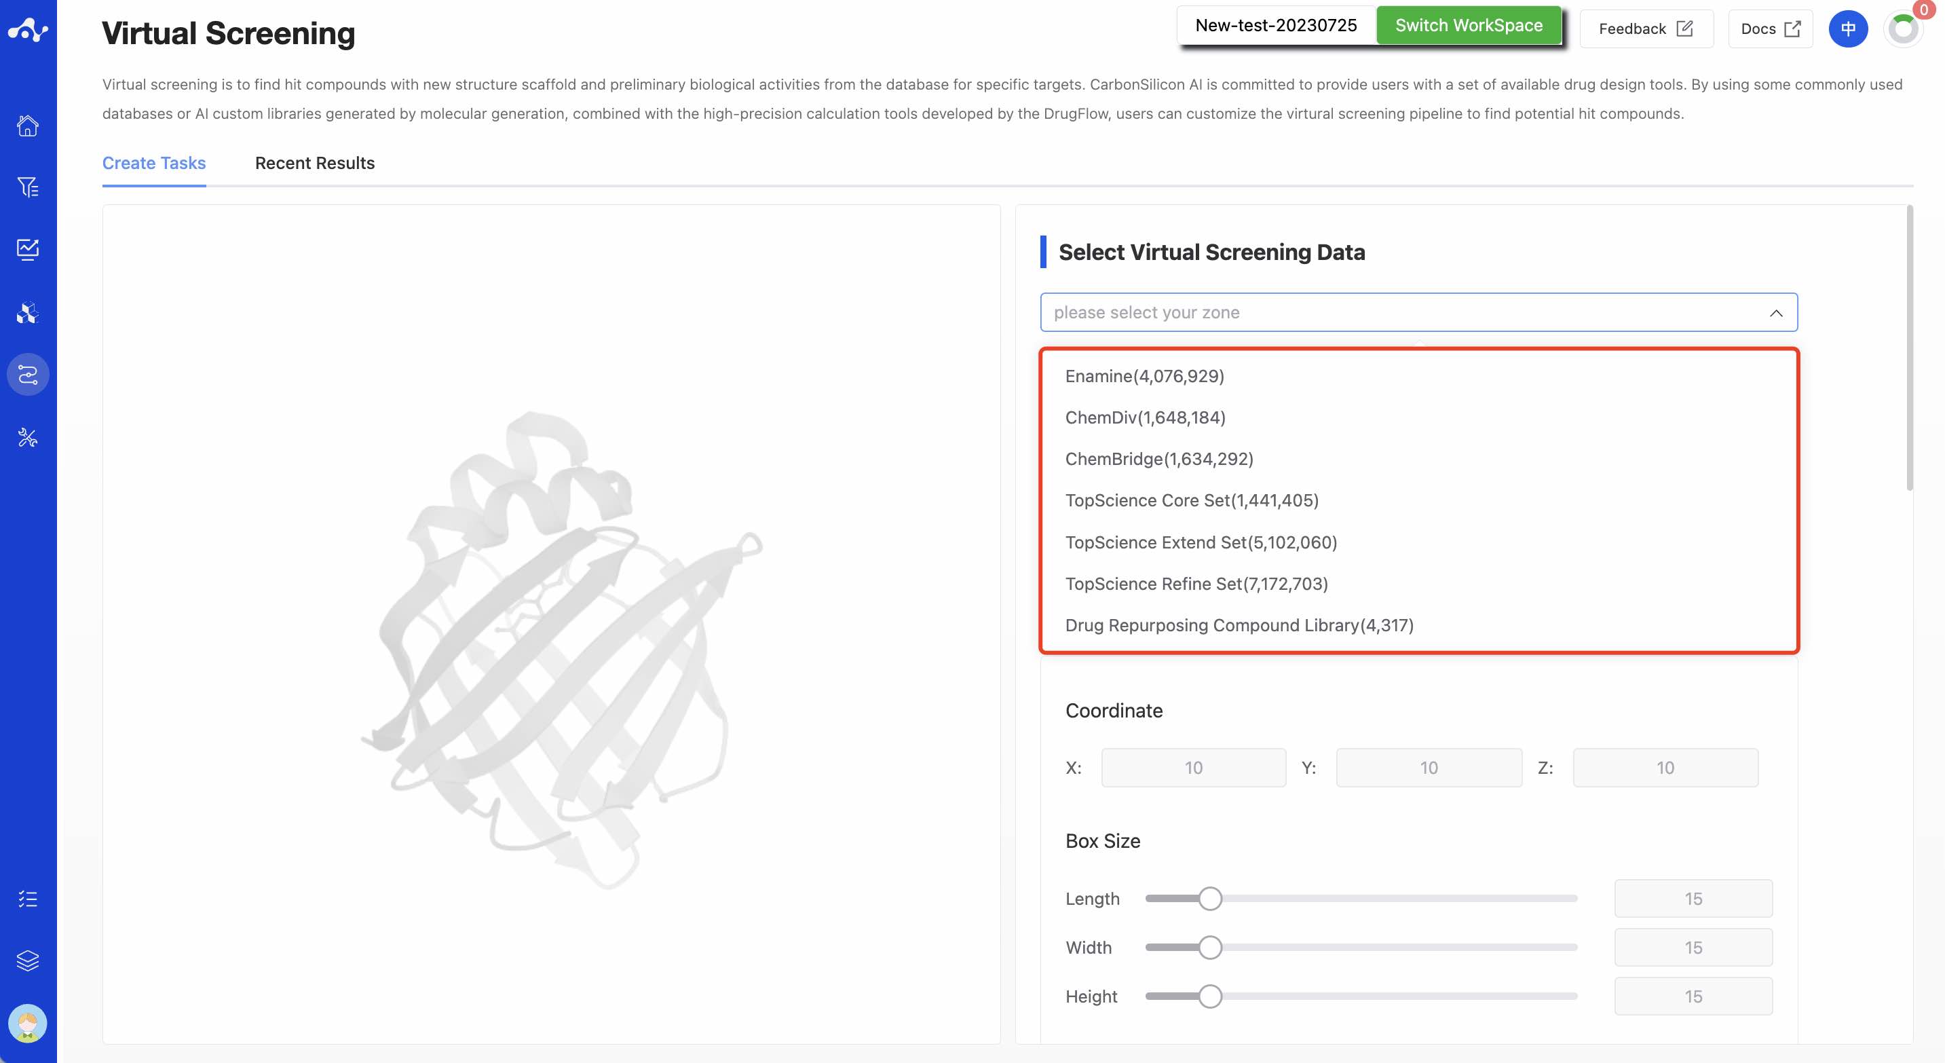Screen dimensions: 1945x1063
Task: Click the 'Select Virtual Screening Data' heading
Action: coord(1211,252)
